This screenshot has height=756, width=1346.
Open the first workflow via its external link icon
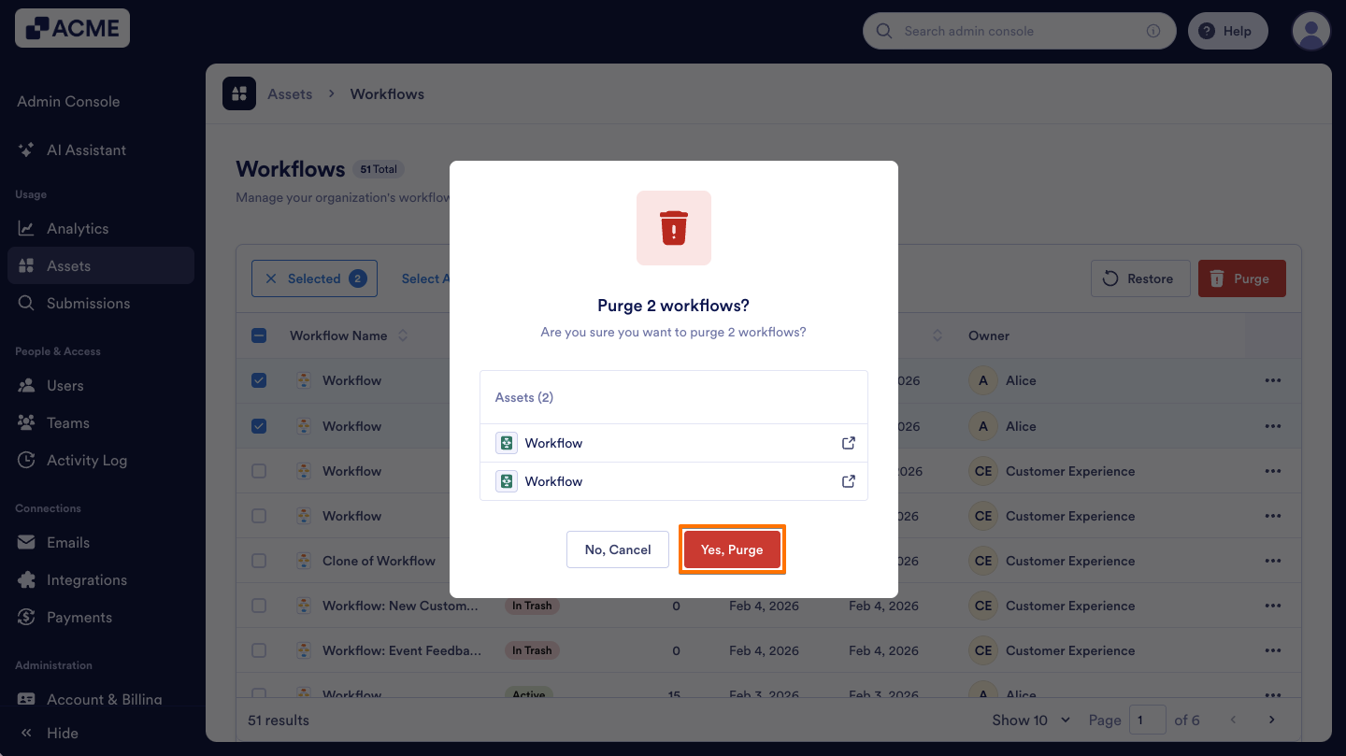[x=848, y=442]
